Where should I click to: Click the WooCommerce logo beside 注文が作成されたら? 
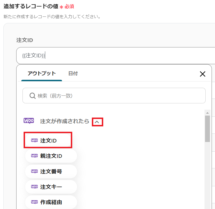tap(29, 121)
